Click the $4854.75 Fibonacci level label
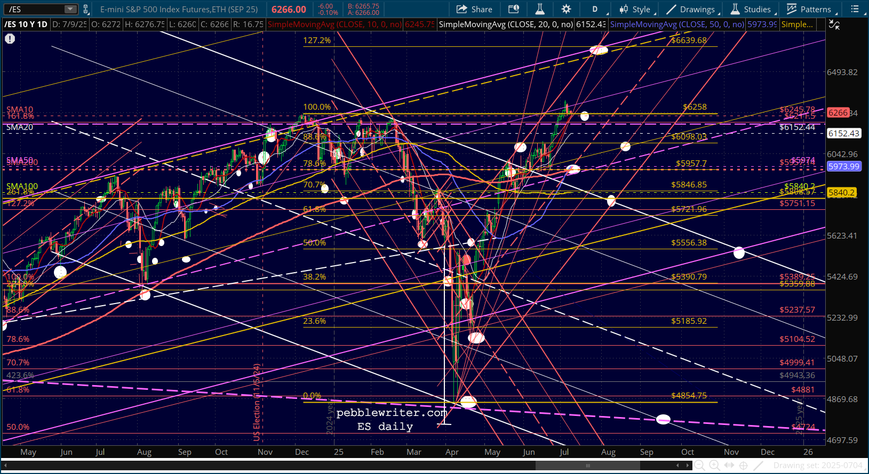The height and width of the screenshot is (474, 869). click(689, 396)
